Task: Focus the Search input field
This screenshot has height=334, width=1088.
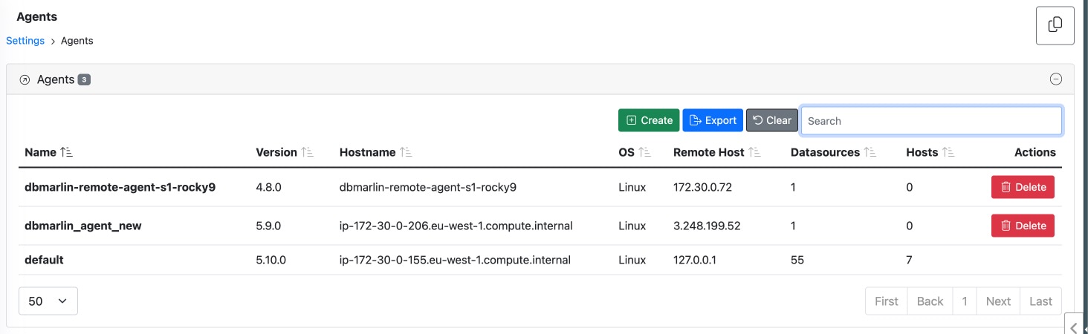Action: 931,120
